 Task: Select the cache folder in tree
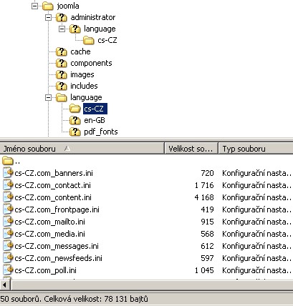click(80, 51)
